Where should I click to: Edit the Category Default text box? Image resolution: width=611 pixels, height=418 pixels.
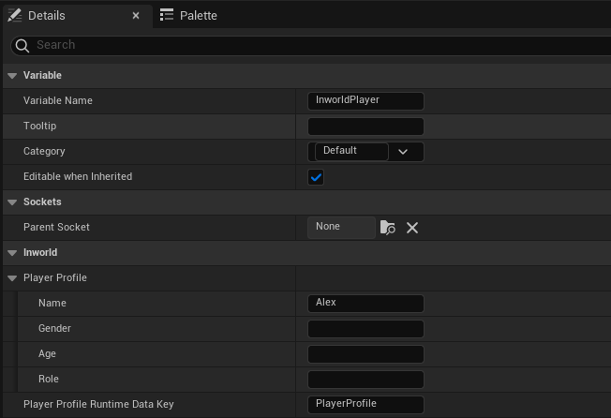pos(351,151)
